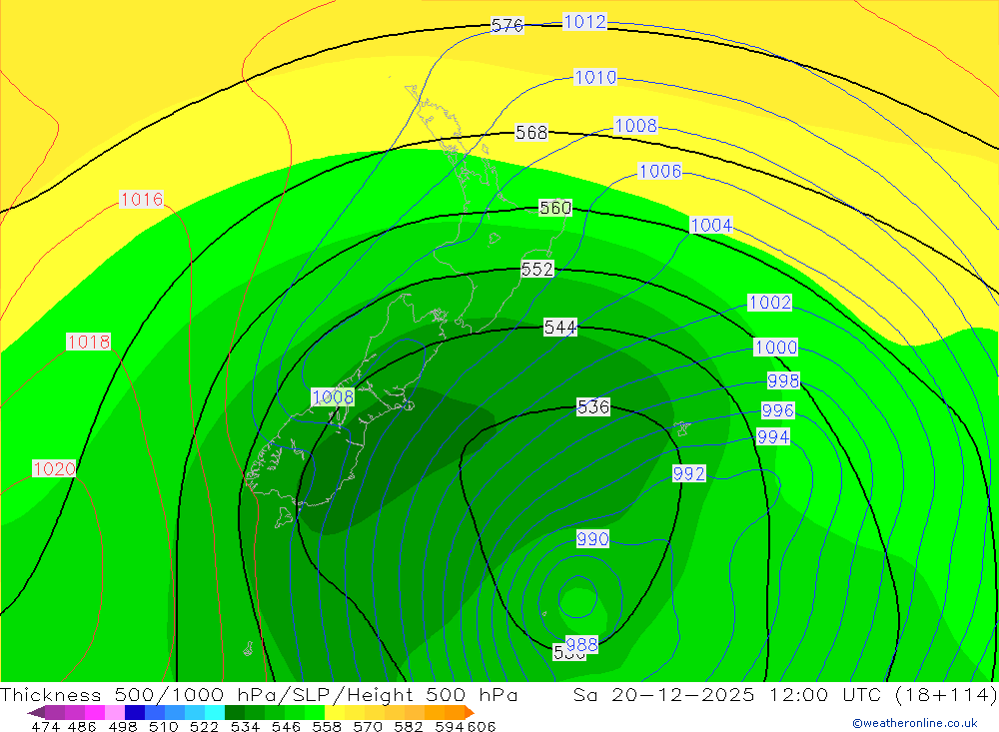Select the 1010 isobar label
The image size is (999, 732).
(x=595, y=78)
